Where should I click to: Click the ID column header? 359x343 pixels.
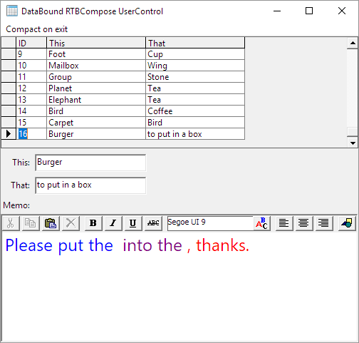pyautogui.click(x=31, y=43)
